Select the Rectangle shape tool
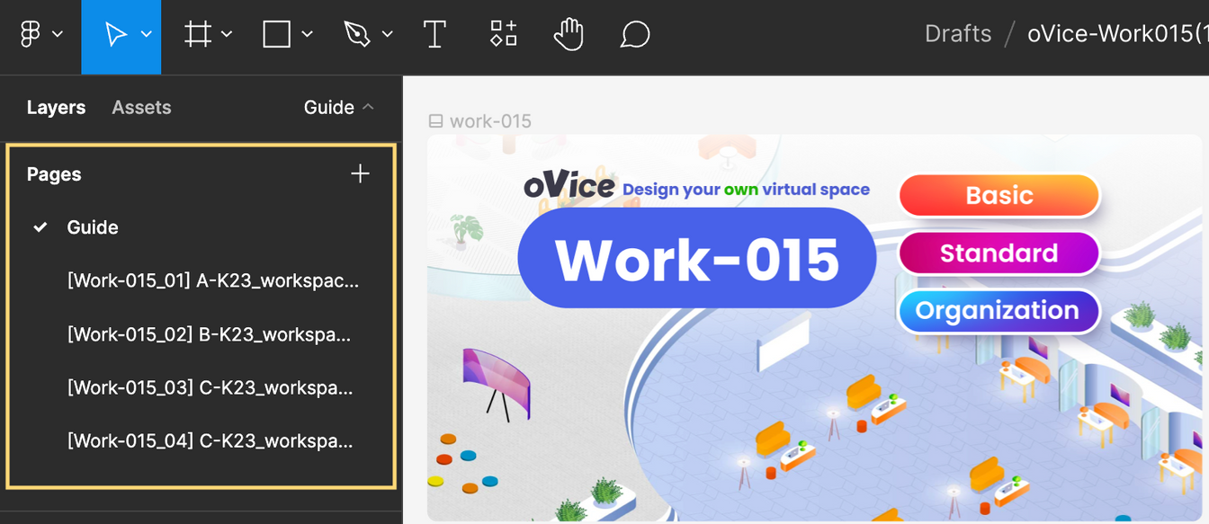This screenshot has width=1209, height=524. [x=276, y=34]
